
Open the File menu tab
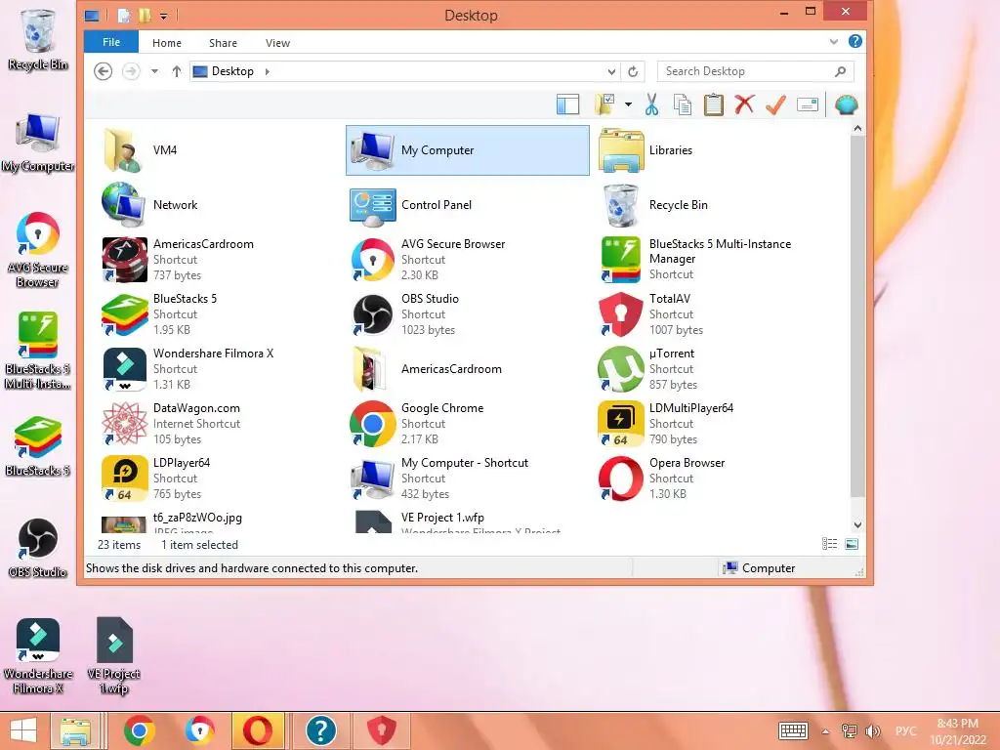click(x=111, y=42)
